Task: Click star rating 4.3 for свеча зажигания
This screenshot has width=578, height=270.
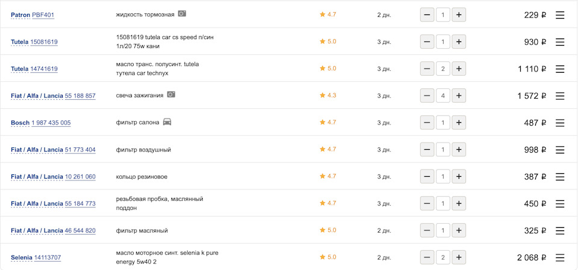Action: click(x=328, y=96)
